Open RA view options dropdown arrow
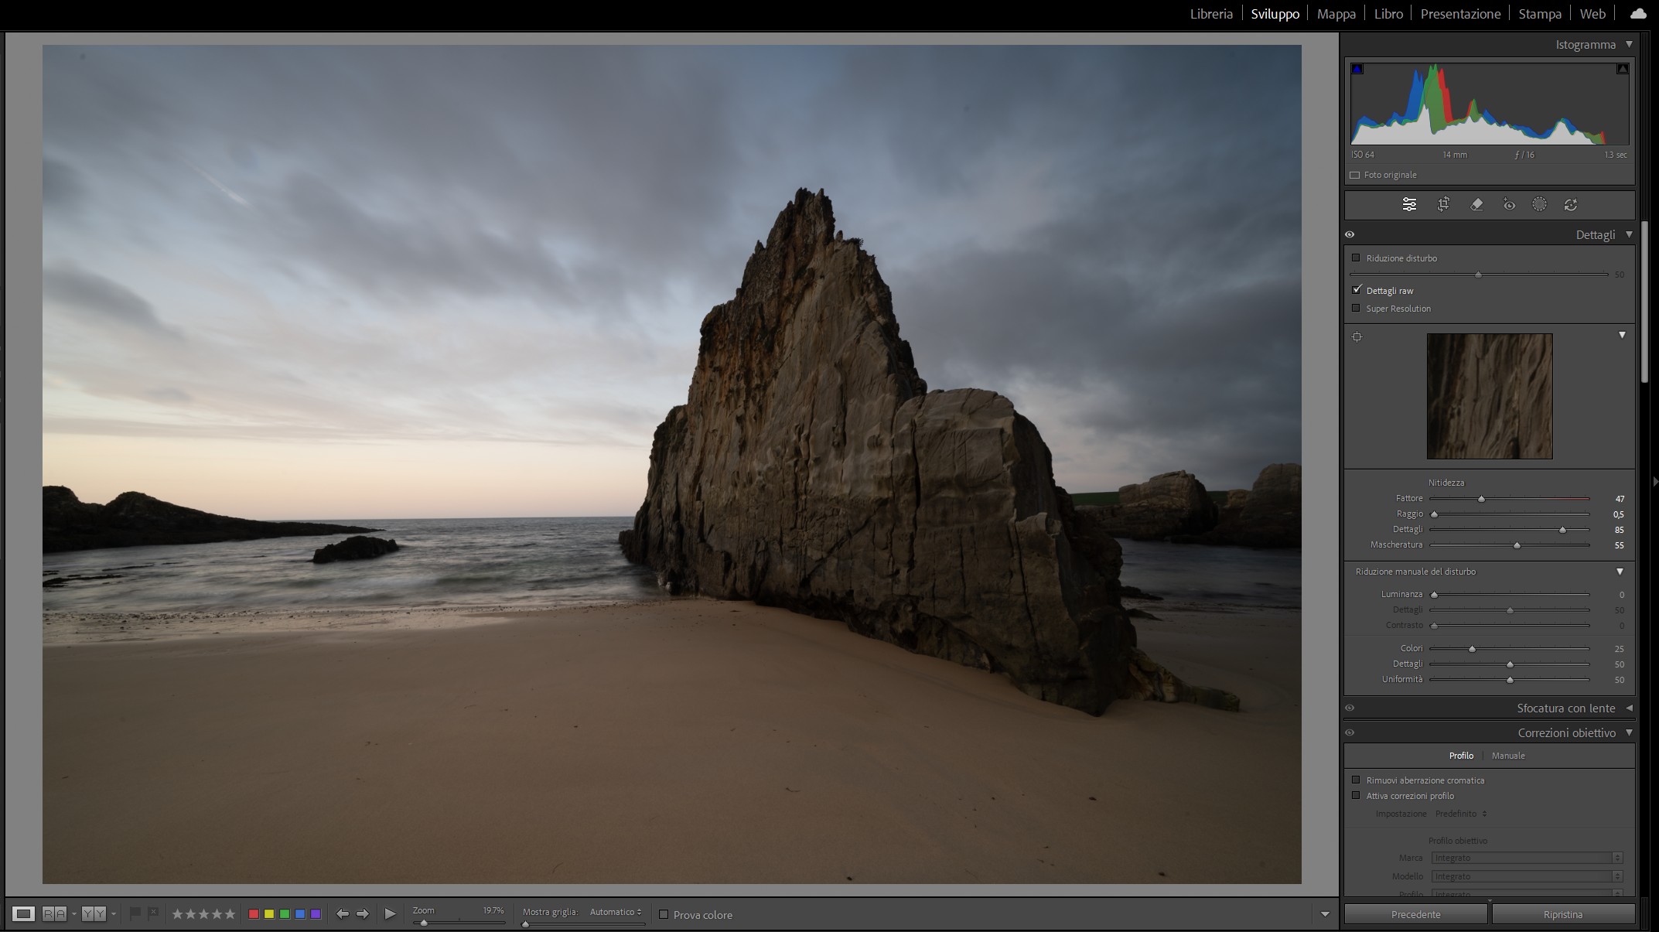The width and height of the screenshot is (1659, 932). coord(74,914)
